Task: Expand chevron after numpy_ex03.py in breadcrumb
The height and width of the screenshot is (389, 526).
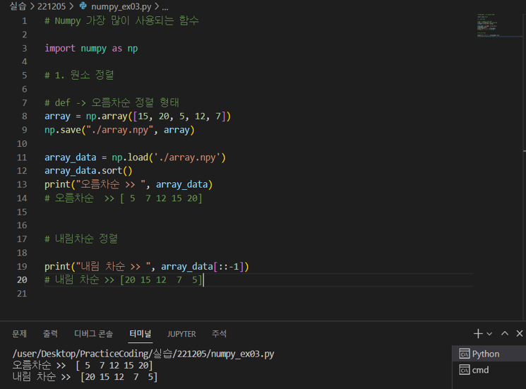Action: [x=157, y=6]
